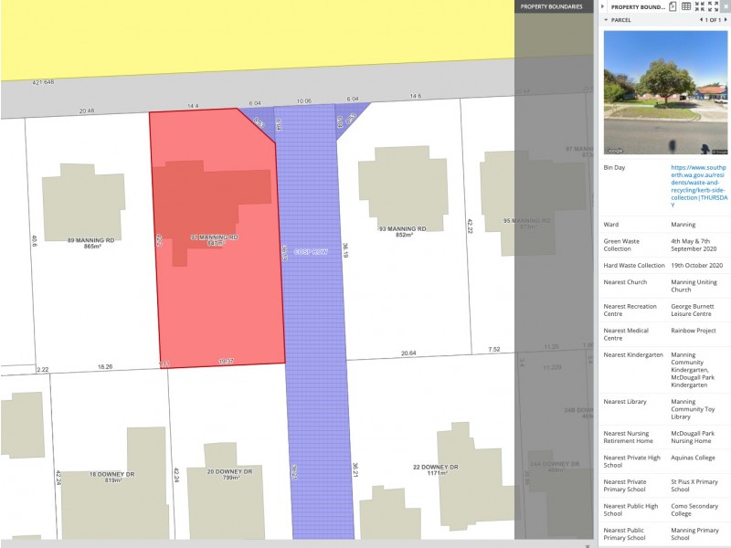Click previous record arrow beside 1 OF 1
Viewport: 731px width, 548px height.
[703, 19]
